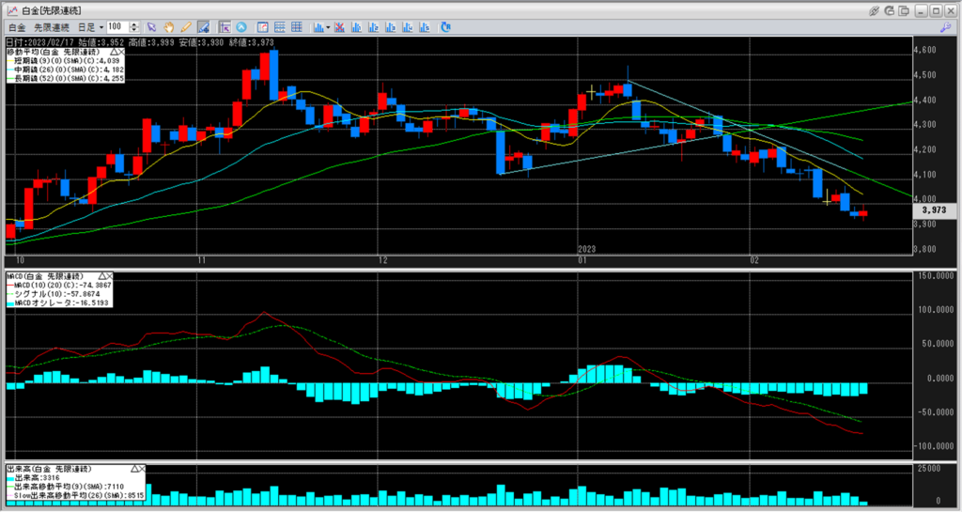The image size is (962, 512).
Task: Click the wrench settings icon
Action: (x=889, y=9)
